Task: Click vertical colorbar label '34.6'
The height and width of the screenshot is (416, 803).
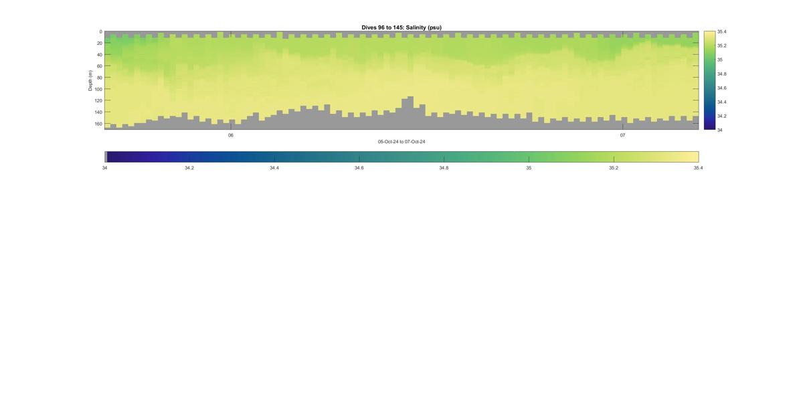Action: [722, 88]
